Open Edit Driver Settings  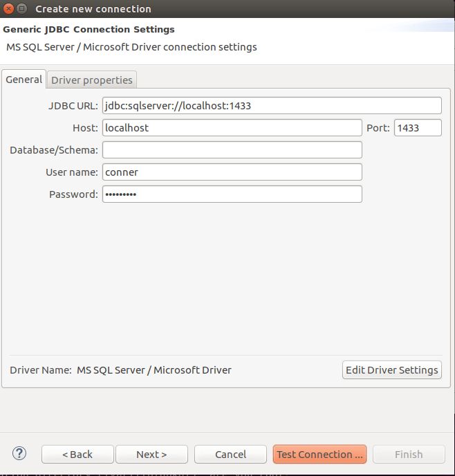coord(392,370)
